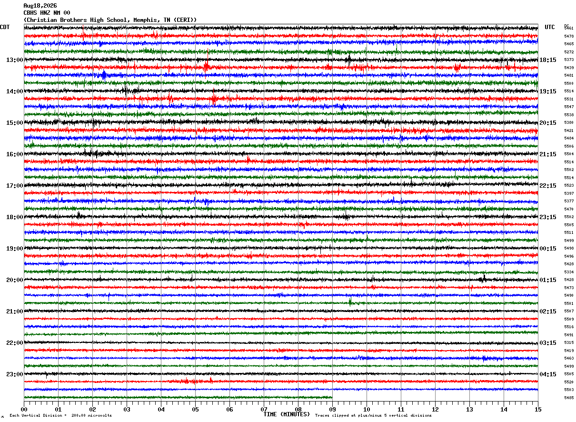Click the '22:00' CDT time label
The image size is (576, 422).
click(14, 343)
